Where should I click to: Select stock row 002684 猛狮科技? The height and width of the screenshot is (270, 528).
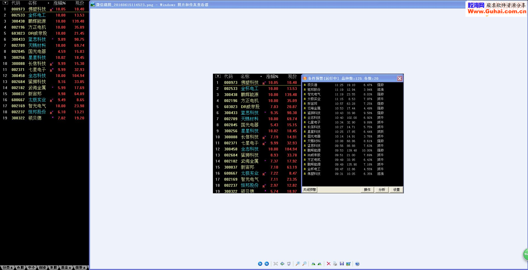point(44,82)
